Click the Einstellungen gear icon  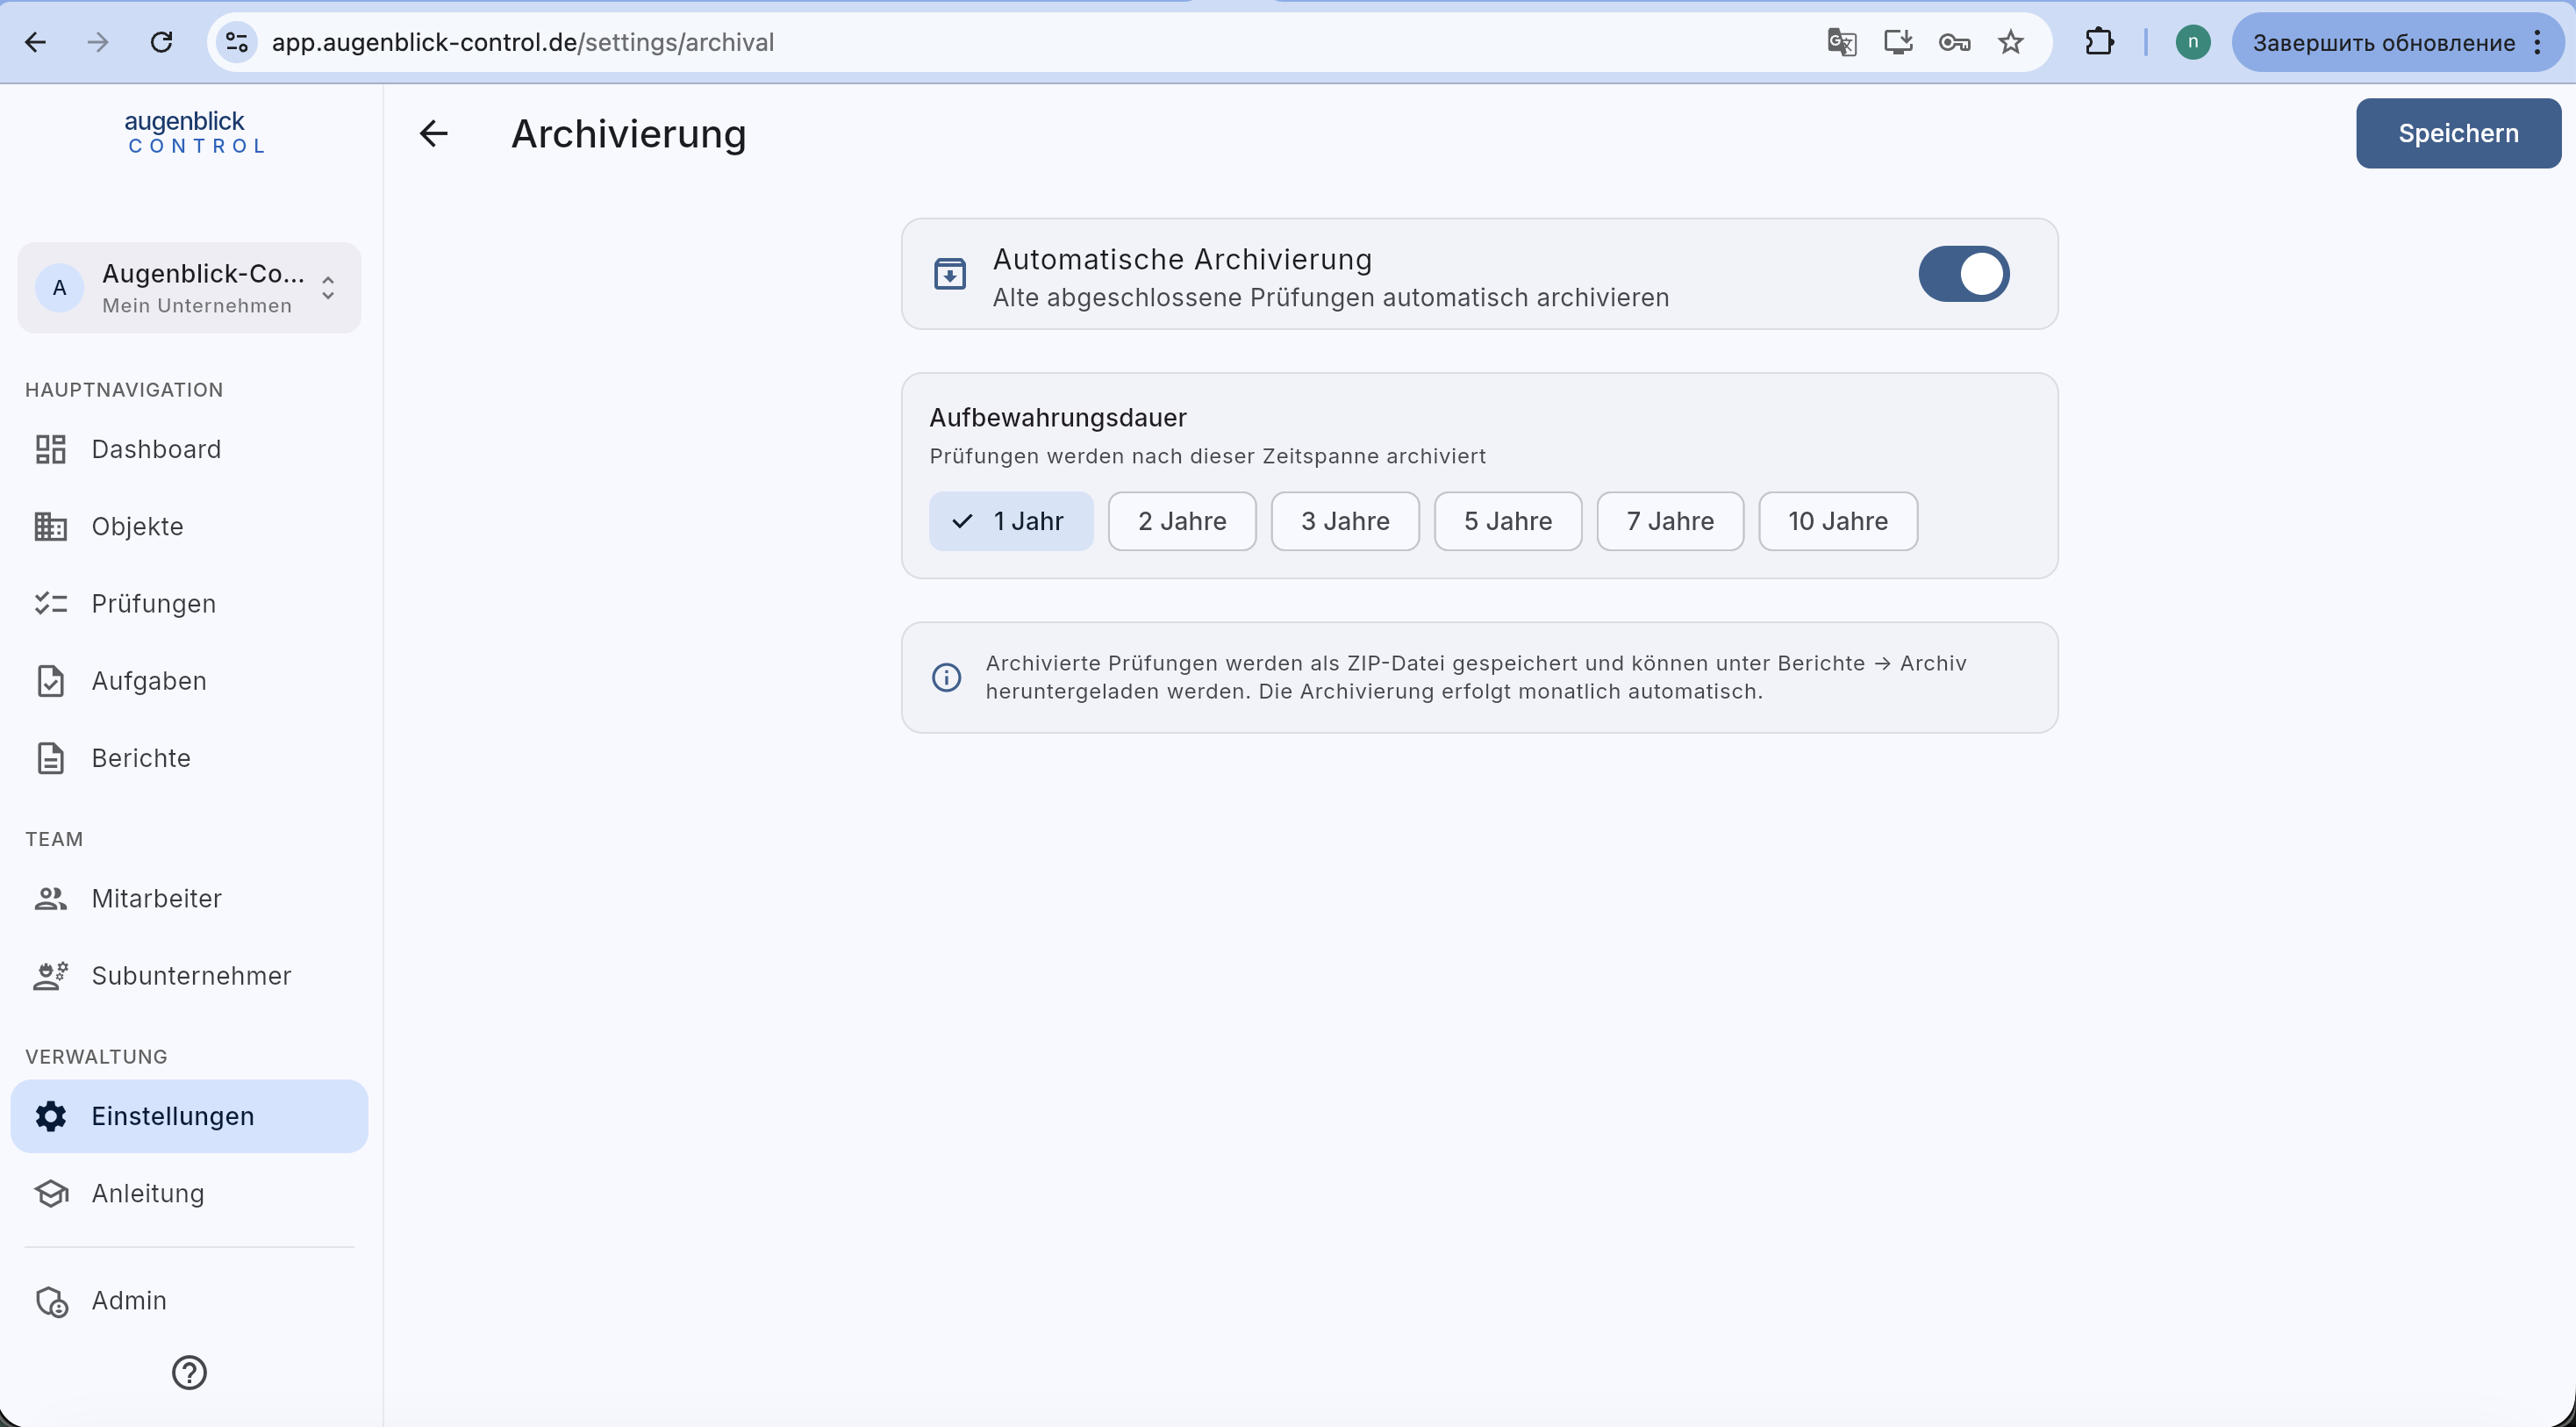[x=50, y=1116]
